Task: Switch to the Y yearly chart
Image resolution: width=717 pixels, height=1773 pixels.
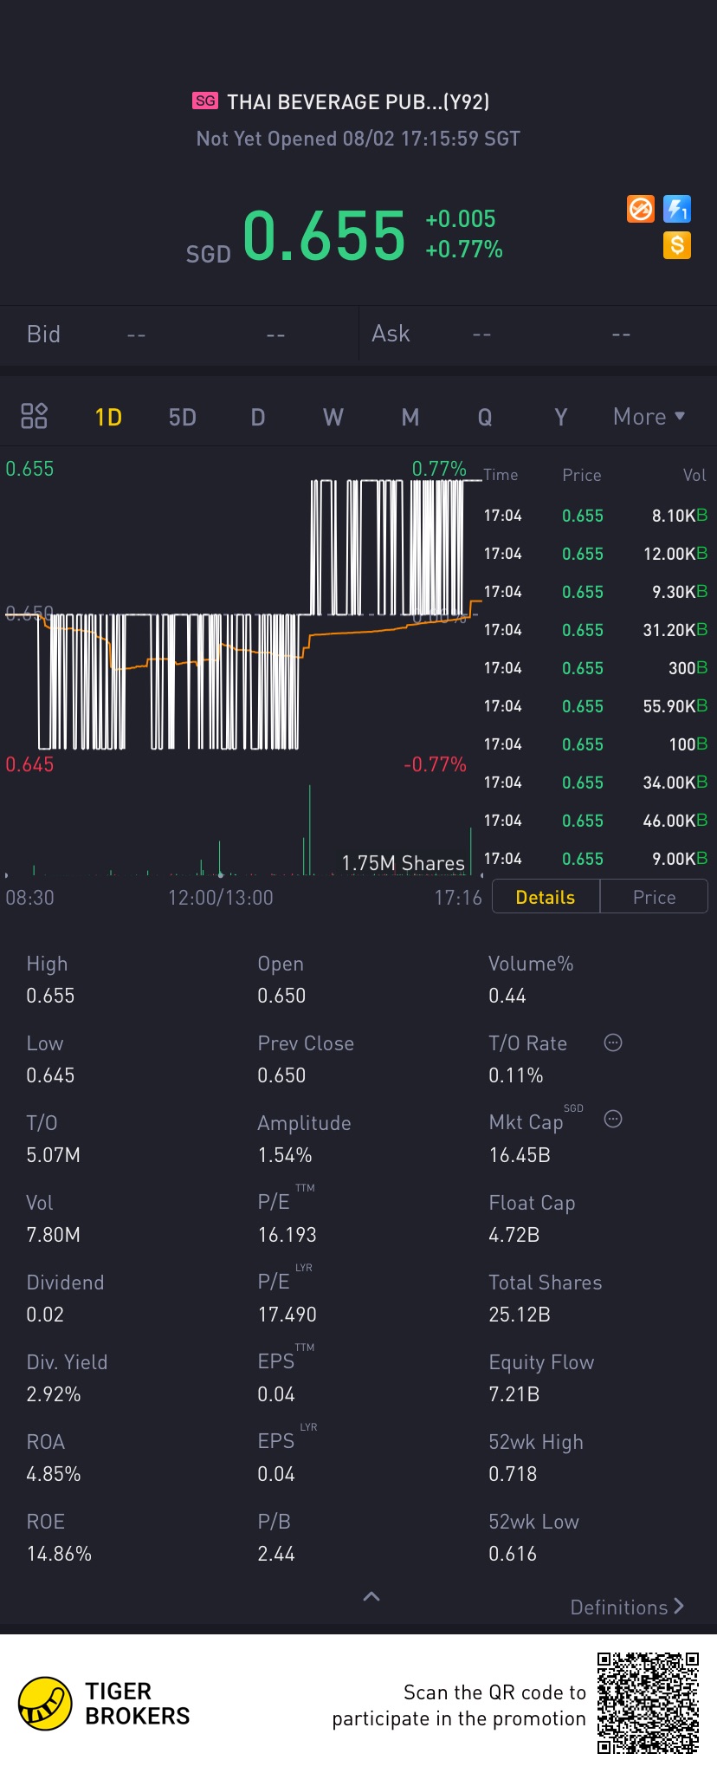Action: point(560,418)
